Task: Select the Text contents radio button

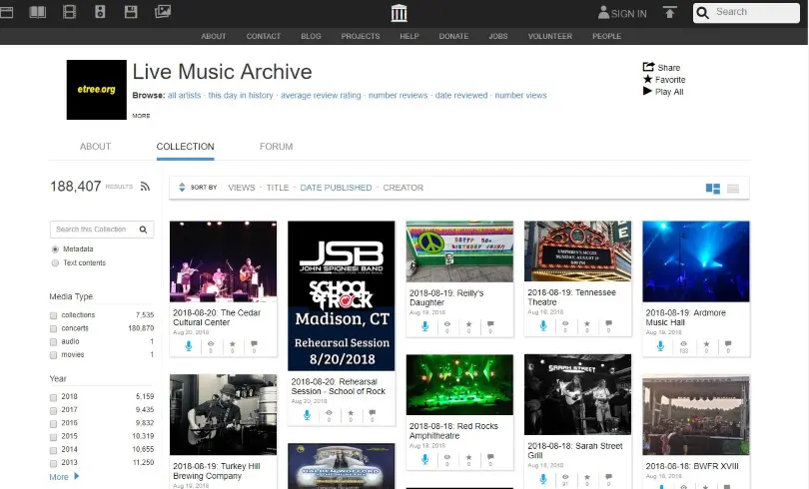Action: click(x=55, y=263)
